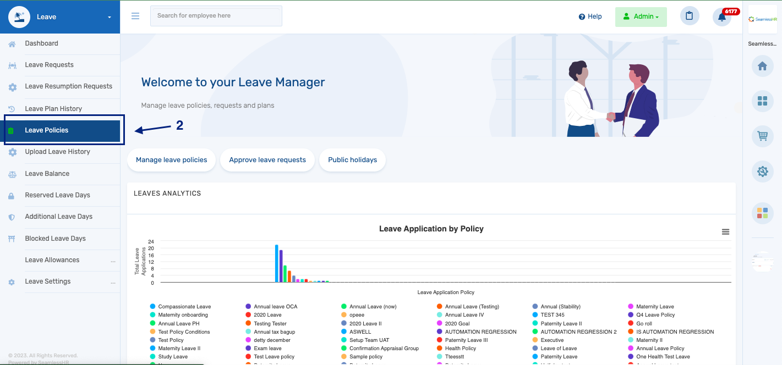
Task: Expand the Leave module dropdown arrow
Action: (109, 17)
